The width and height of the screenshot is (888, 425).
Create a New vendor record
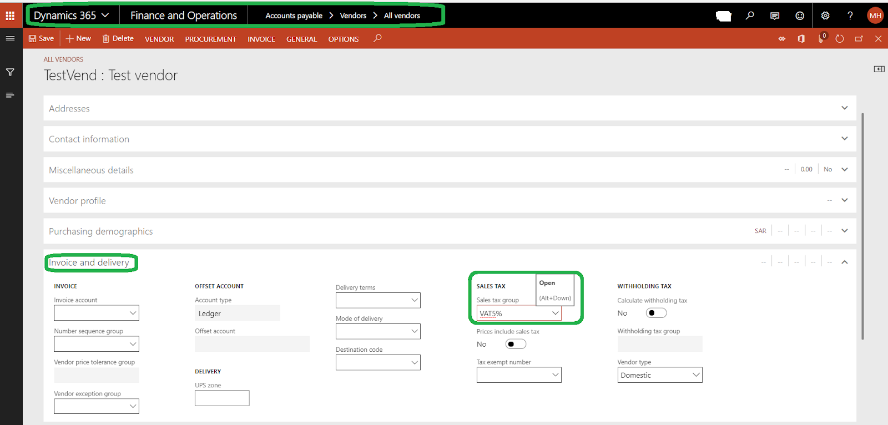click(x=78, y=38)
